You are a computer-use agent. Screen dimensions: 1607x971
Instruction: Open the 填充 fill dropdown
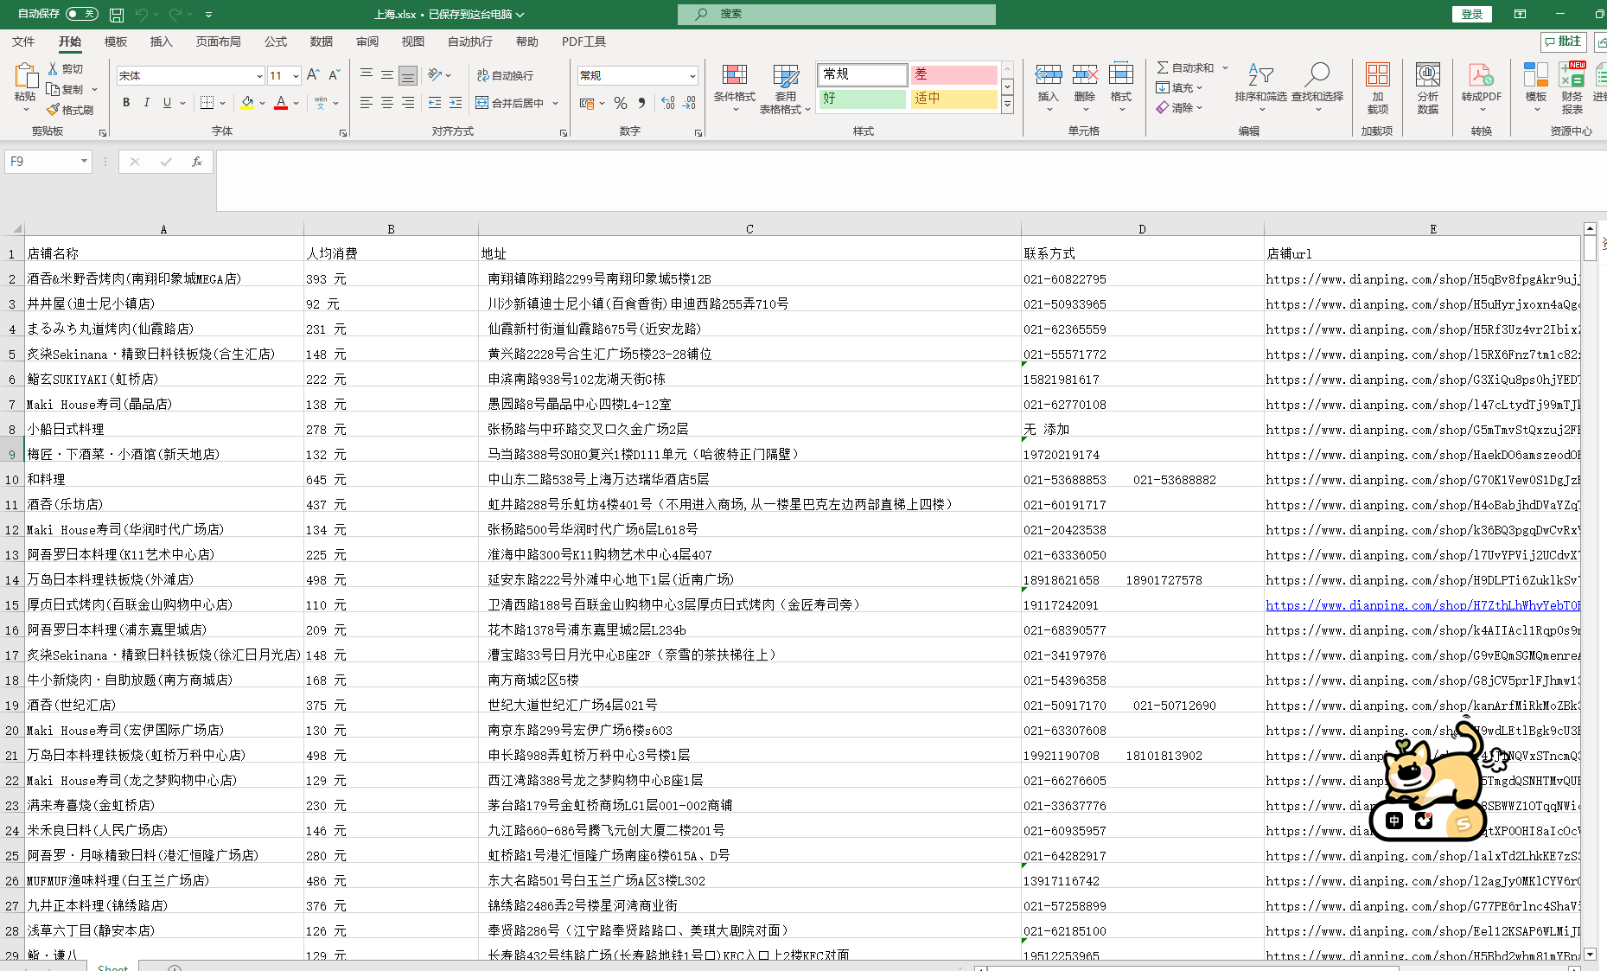pos(1200,87)
